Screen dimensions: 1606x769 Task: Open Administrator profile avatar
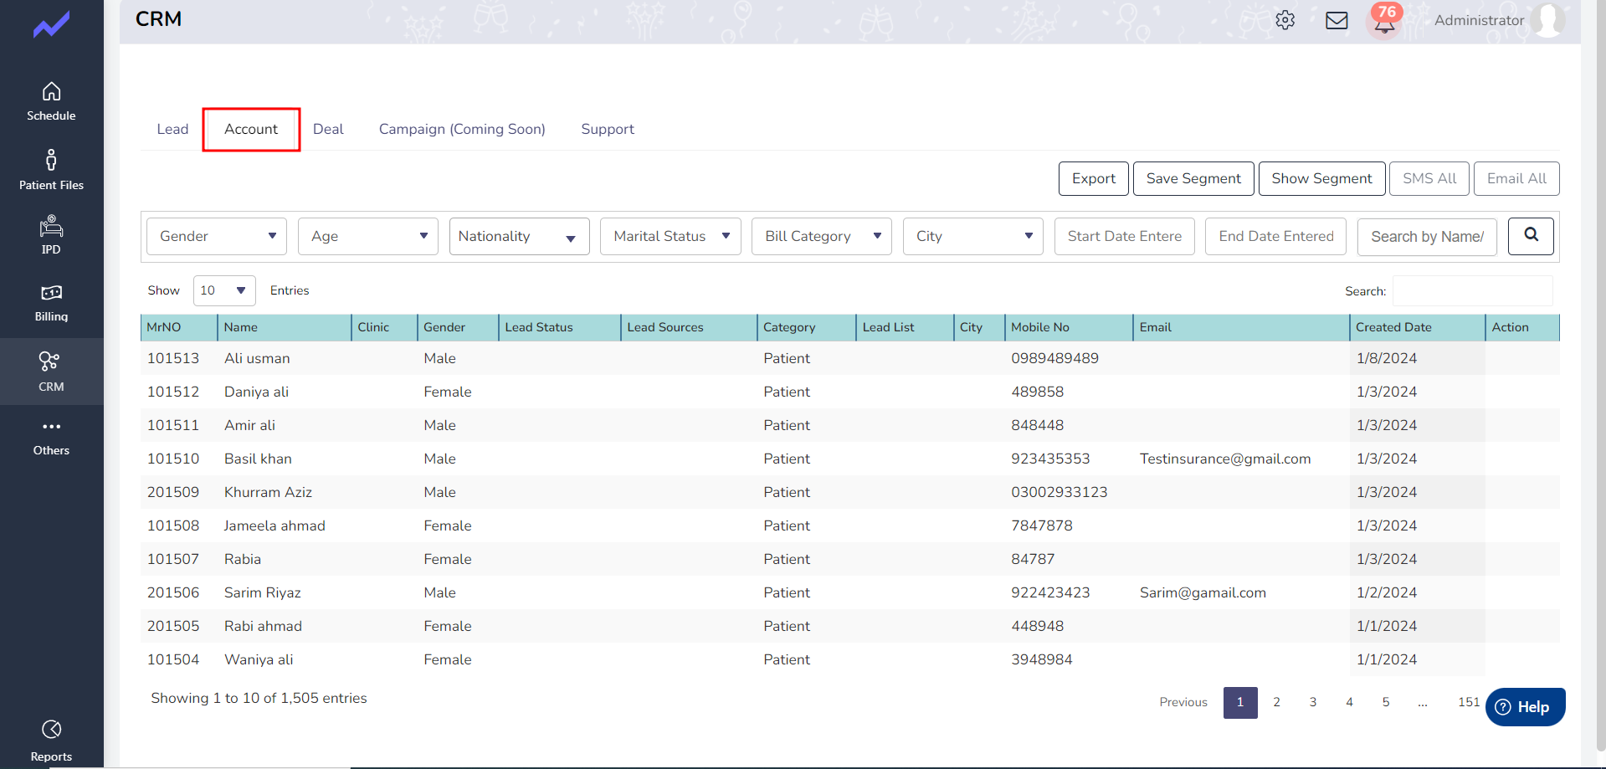1548,20
